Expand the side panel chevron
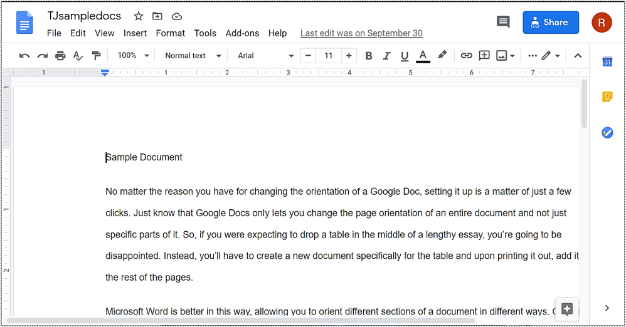The image size is (626, 327). point(607,308)
